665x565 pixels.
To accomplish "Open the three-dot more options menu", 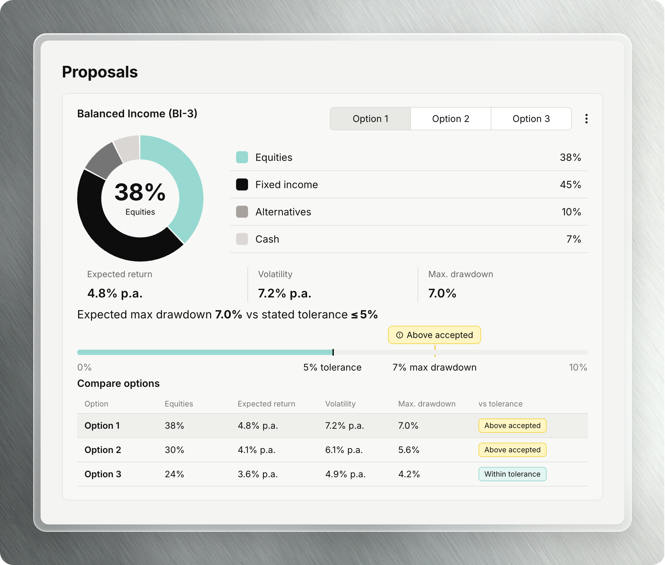I will coord(586,119).
